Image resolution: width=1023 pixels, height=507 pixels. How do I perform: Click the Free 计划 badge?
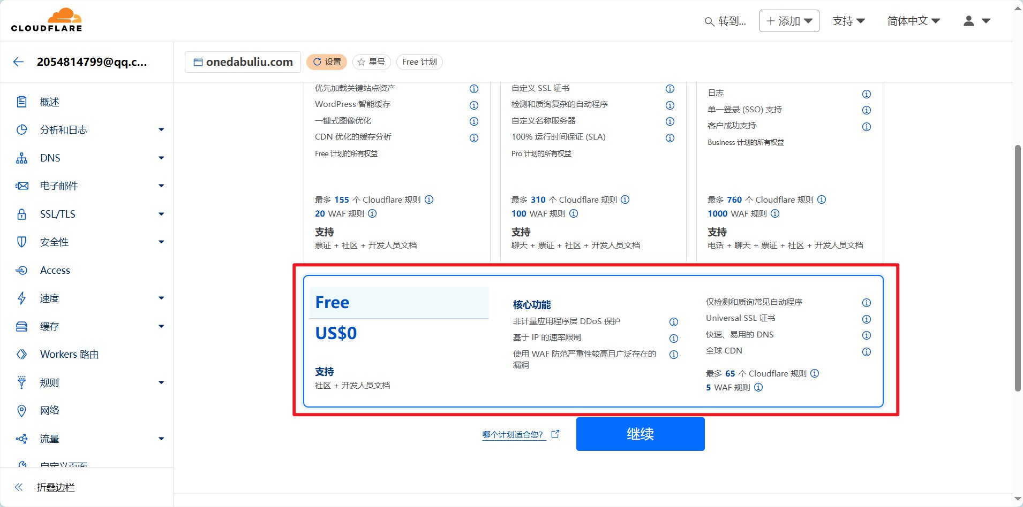click(x=419, y=62)
